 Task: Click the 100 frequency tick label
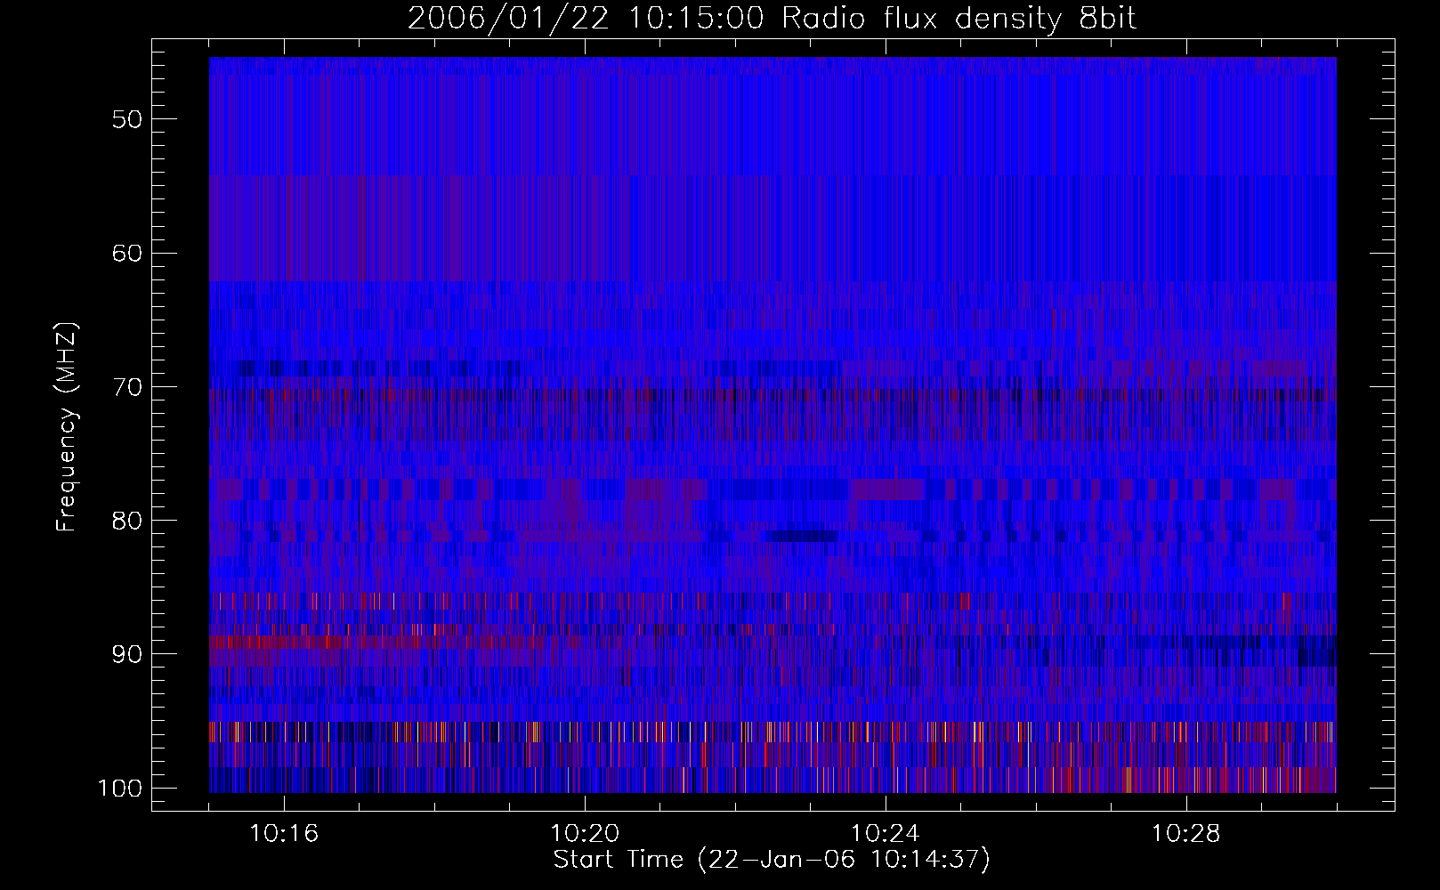point(120,789)
